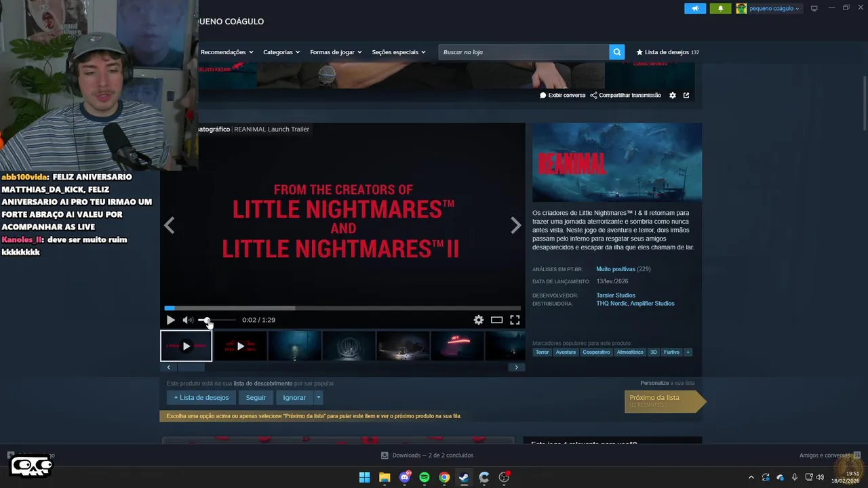Move the thumbnail strip left with its arrow
The height and width of the screenshot is (488, 868).
coord(168,367)
